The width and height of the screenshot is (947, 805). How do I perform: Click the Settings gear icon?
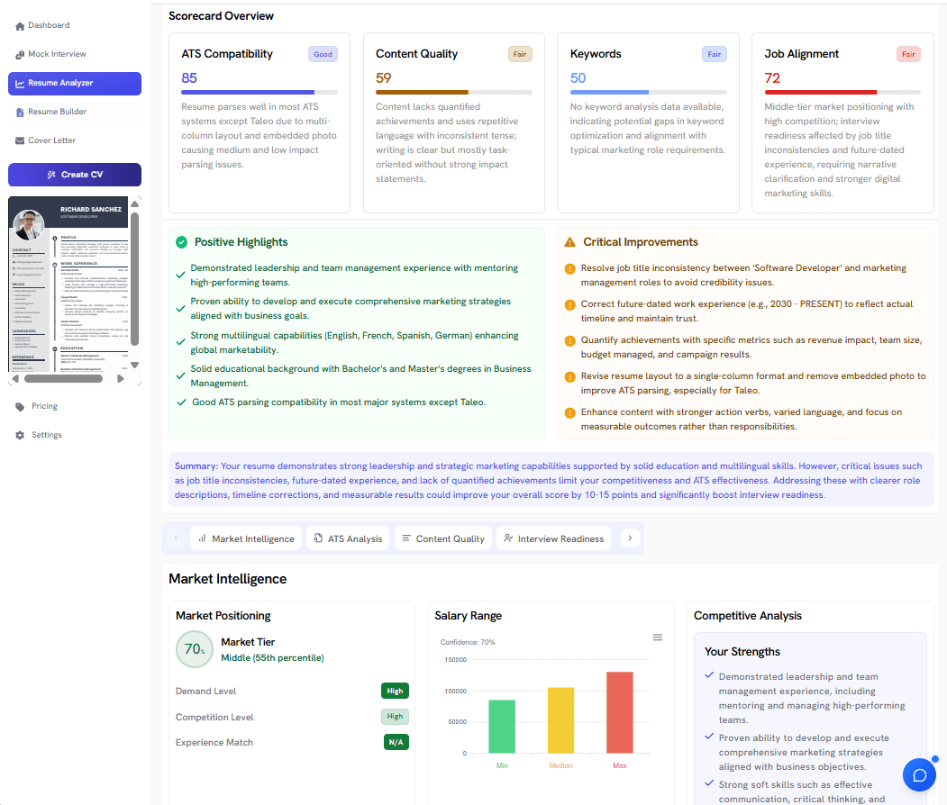point(20,436)
